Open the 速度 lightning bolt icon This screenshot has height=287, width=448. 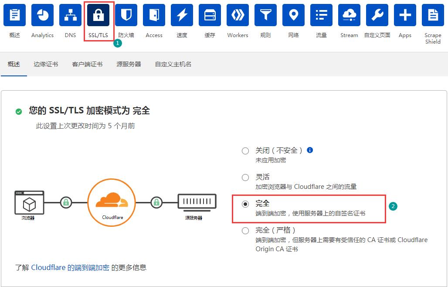tap(182, 15)
